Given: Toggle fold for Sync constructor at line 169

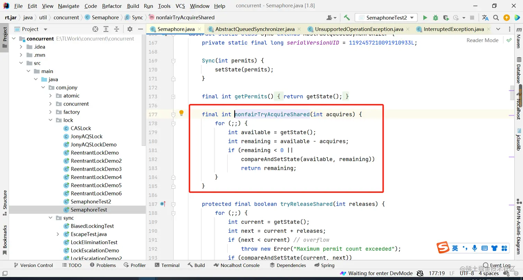Looking at the screenshot, I should pyautogui.click(x=173, y=61).
